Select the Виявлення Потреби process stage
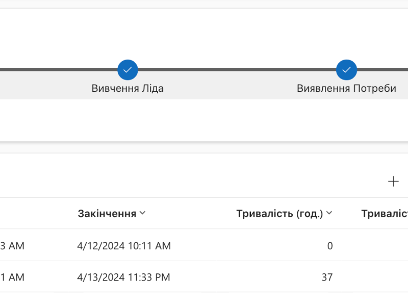Screen dimensions: 408x306 click(346, 88)
